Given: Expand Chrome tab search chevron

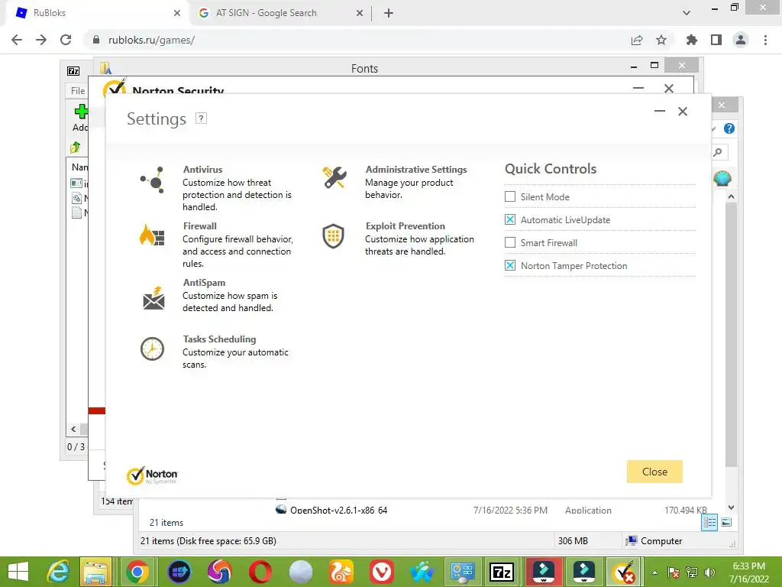Looking at the screenshot, I should pos(687,13).
